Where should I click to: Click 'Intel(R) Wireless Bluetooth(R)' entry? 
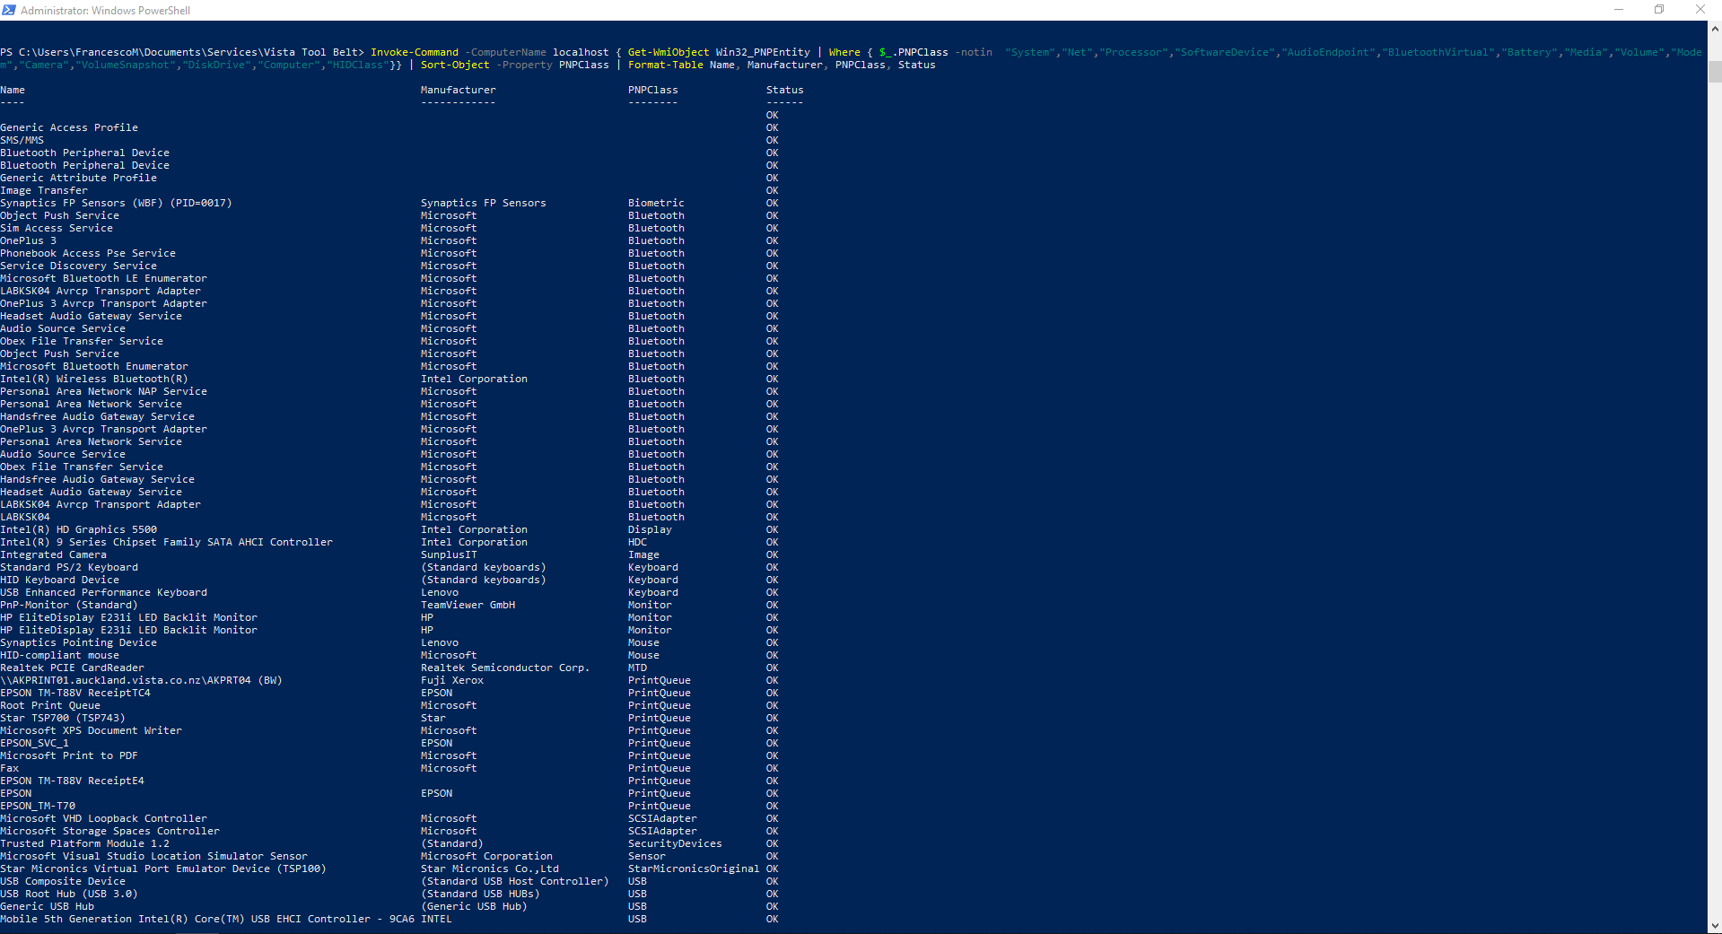(x=94, y=379)
